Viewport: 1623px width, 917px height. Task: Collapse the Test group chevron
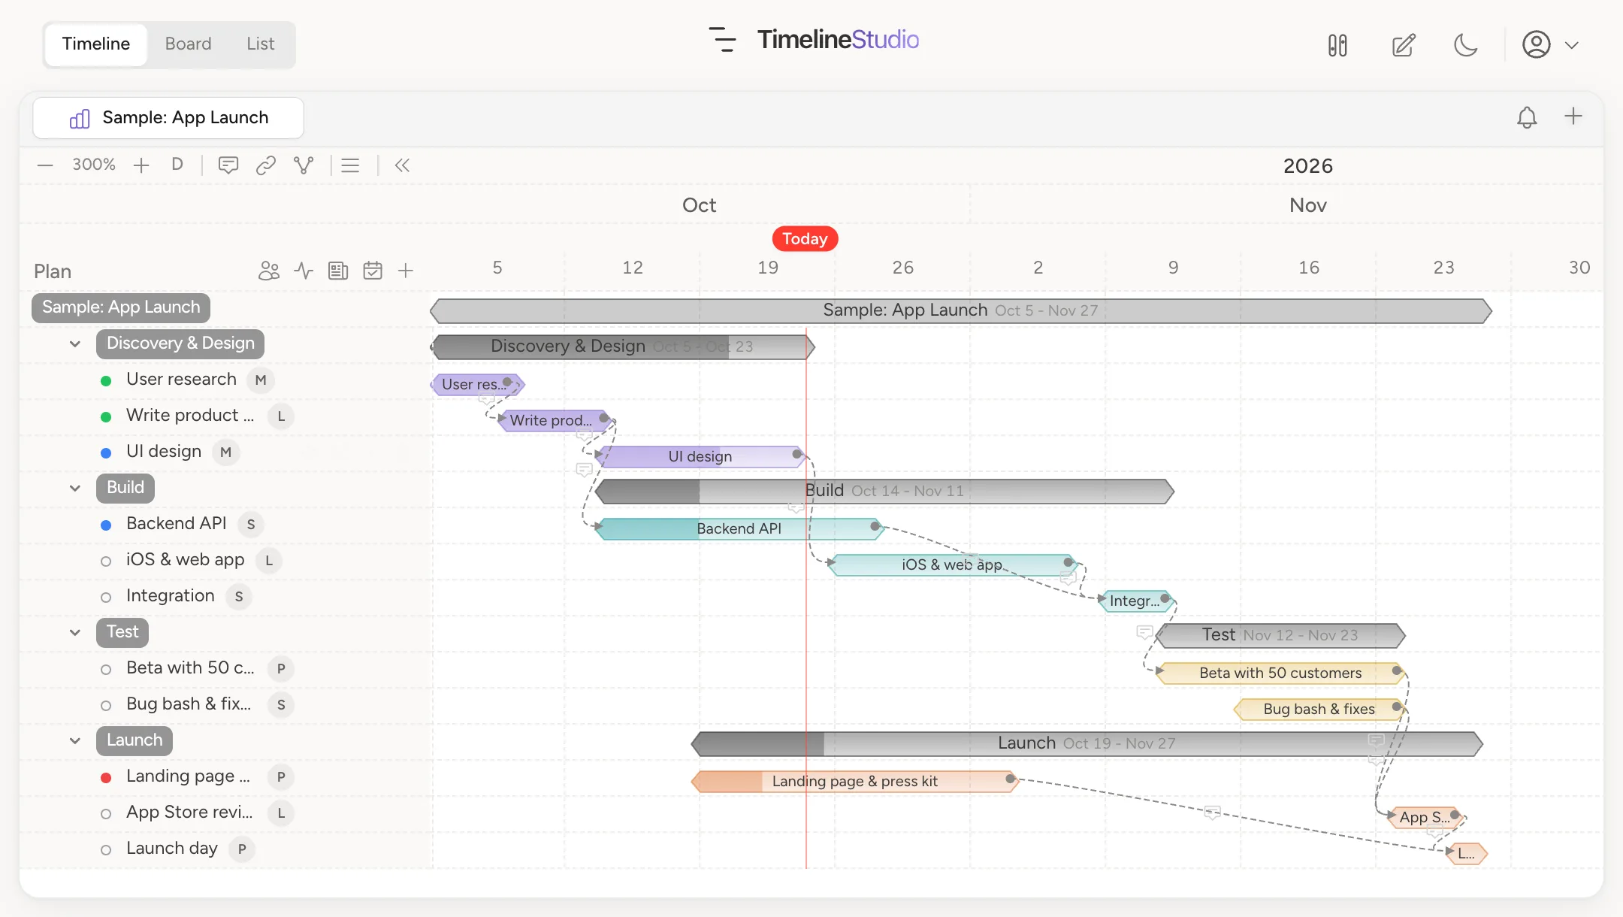pos(75,633)
